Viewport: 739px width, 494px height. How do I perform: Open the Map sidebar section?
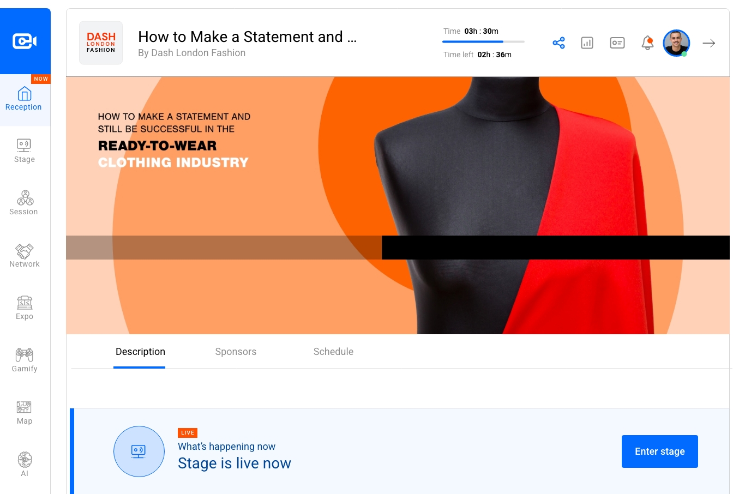click(x=25, y=413)
